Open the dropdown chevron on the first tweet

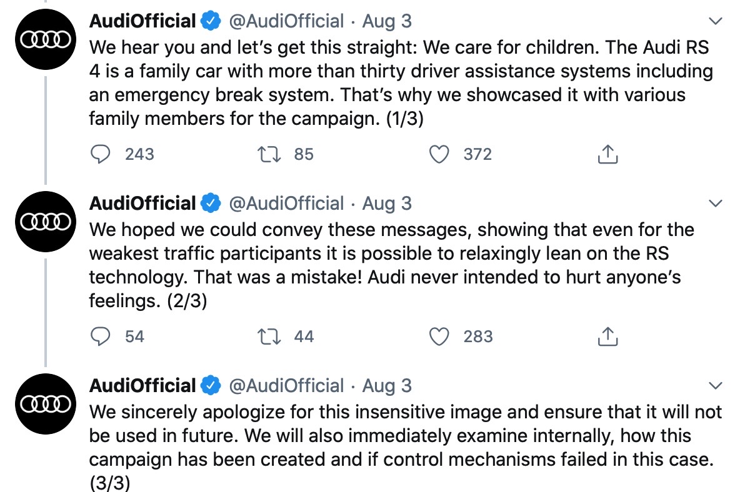tap(716, 21)
